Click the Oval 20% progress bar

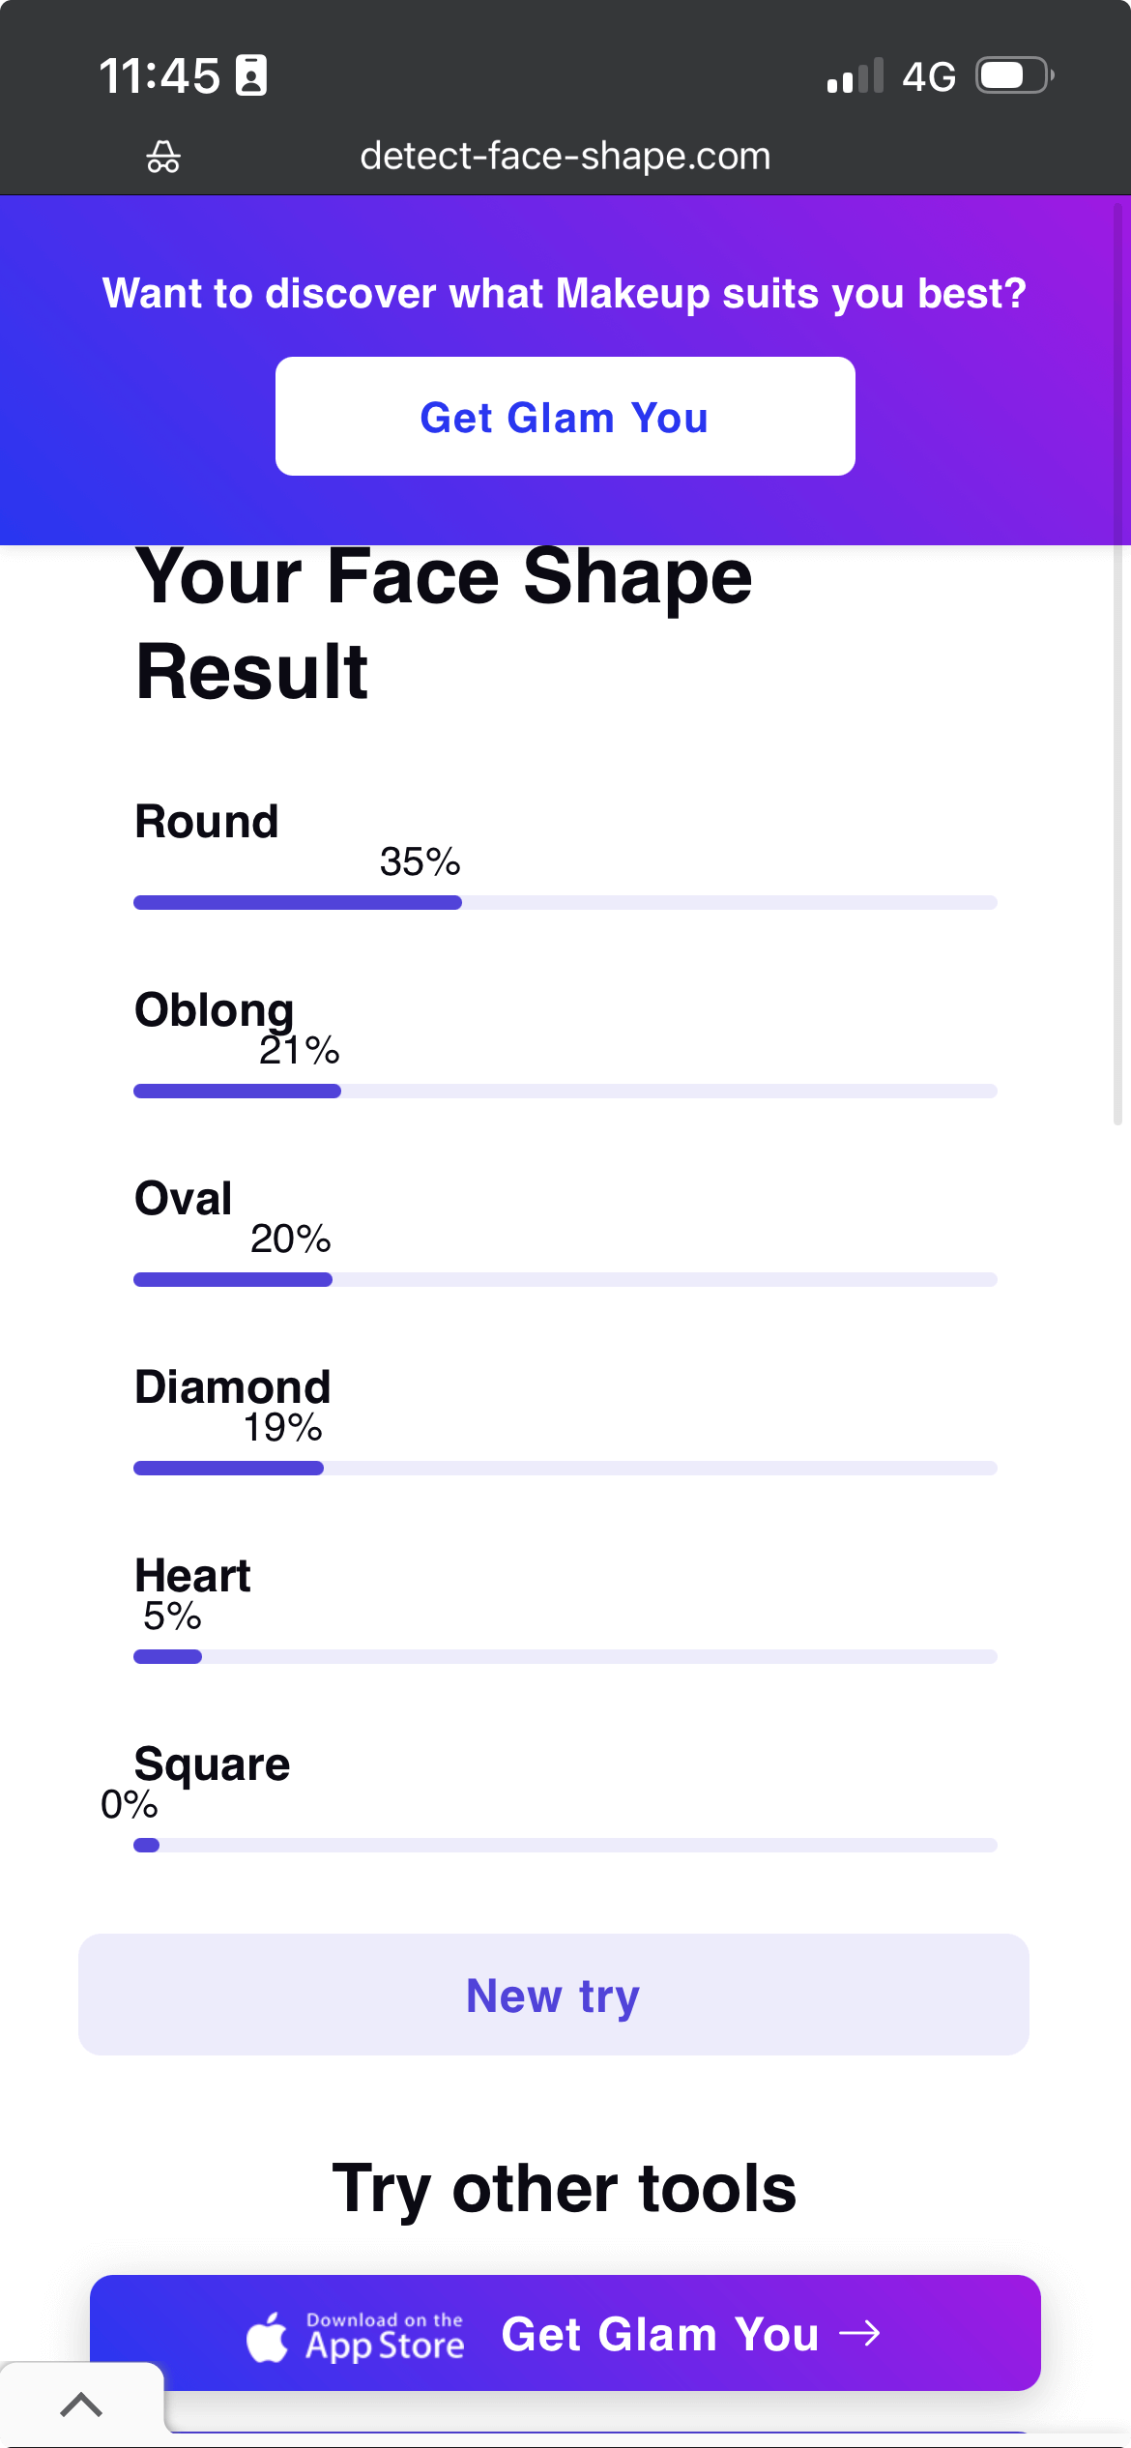coord(565,1280)
